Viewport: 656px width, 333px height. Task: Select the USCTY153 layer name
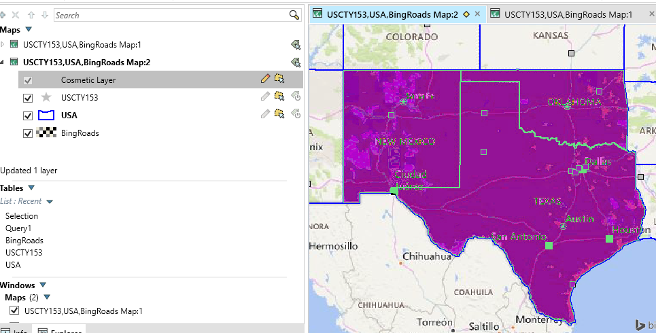coord(80,98)
